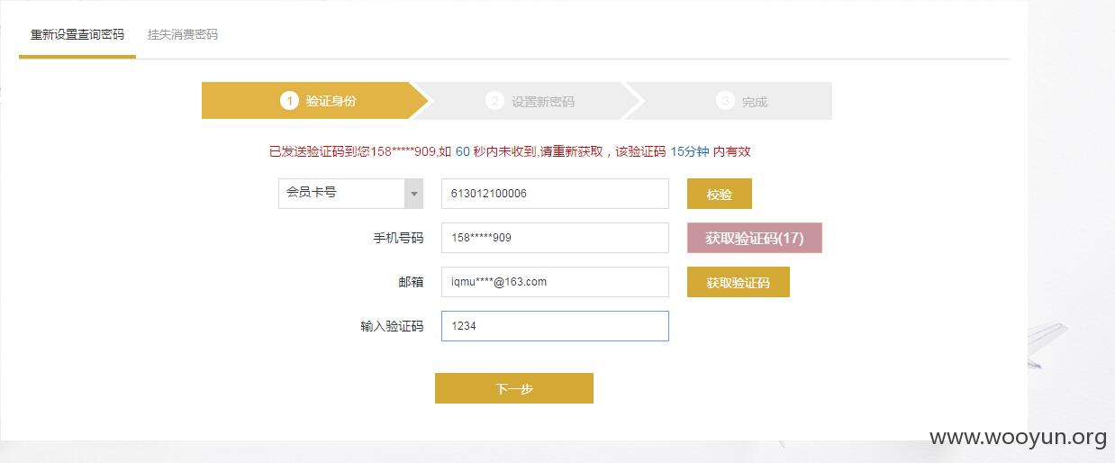Click the 下一步 button

click(514, 388)
